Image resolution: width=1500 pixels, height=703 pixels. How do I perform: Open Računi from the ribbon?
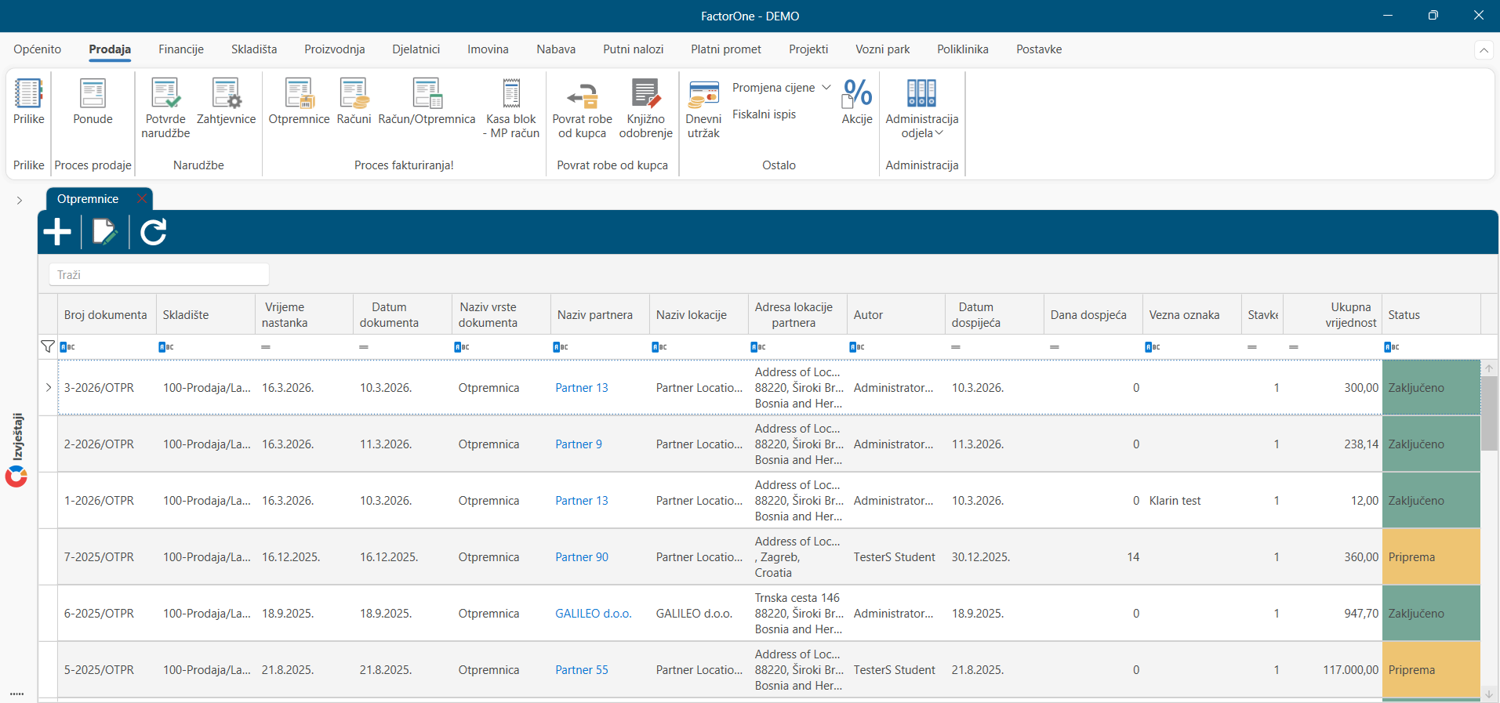354,102
